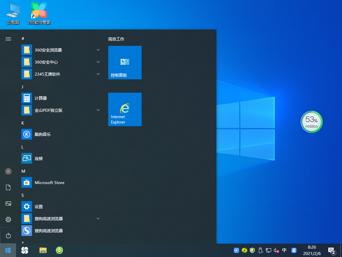Open the Start menu hamburger navigation
Viewport: 342px width, 257px height.
tap(8, 38)
